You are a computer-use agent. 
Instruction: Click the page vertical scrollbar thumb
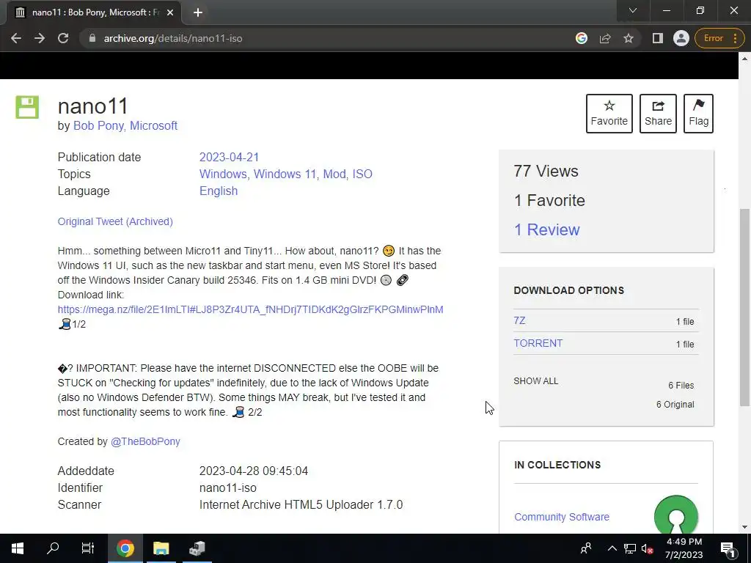(x=744, y=307)
